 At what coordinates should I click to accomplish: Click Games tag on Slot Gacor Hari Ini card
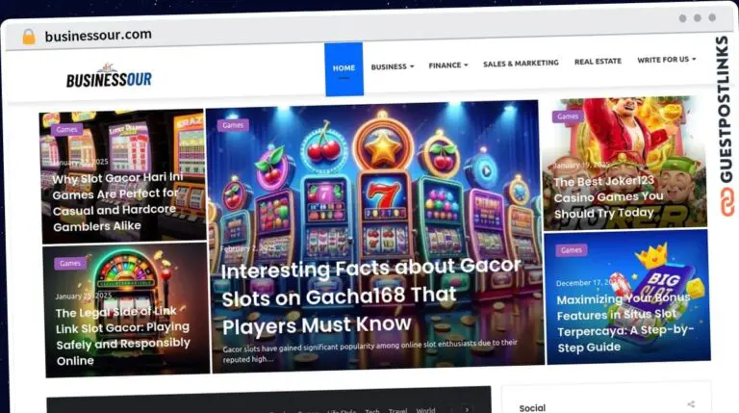pyautogui.click(x=66, y=129)
